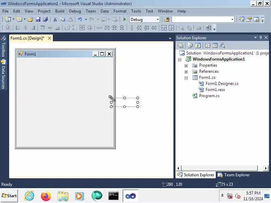This screenshot has height=203, width=271.
Task: Click the Make Same Size icon
Action: click(x=82, y=28)
